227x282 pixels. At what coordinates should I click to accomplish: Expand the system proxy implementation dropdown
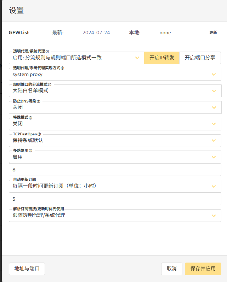pyautogui.click(x=115, y=74)
